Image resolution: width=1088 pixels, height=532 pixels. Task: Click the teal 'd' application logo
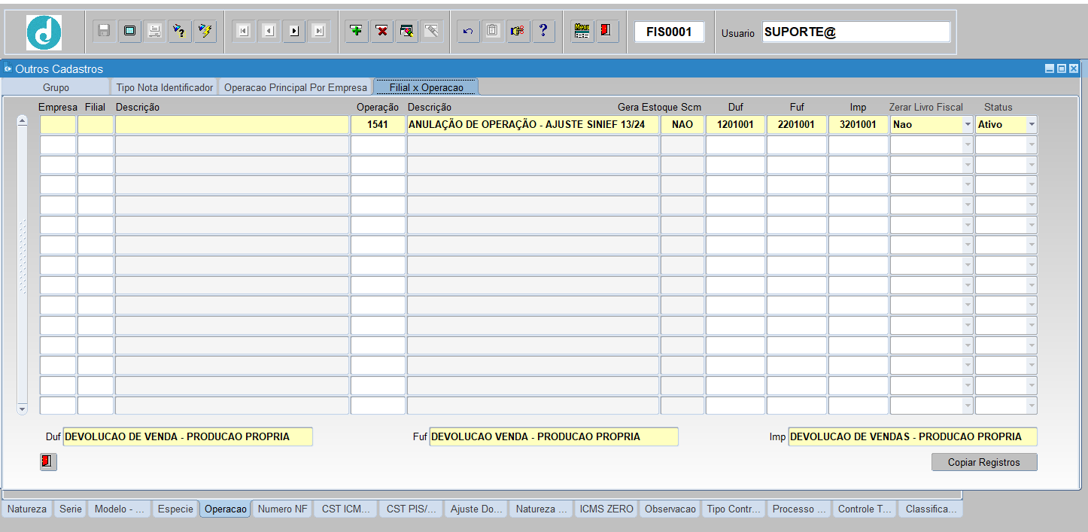(x=44, y=33)
